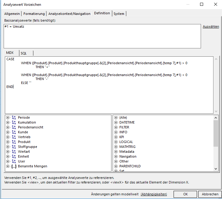Select the Kunde dimension icon
This screenshot has width=222, height=199.
tap(14, 132)
